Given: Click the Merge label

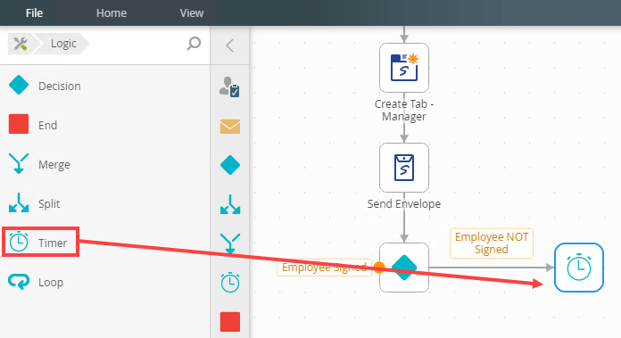Looking at the screenshot, I should point(54,165).
